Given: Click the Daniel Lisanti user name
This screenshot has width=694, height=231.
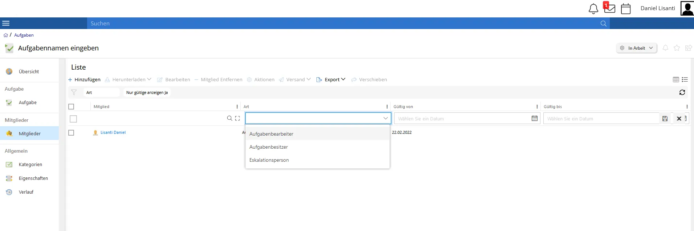Looking at the screenshot, I should [658, 8].
